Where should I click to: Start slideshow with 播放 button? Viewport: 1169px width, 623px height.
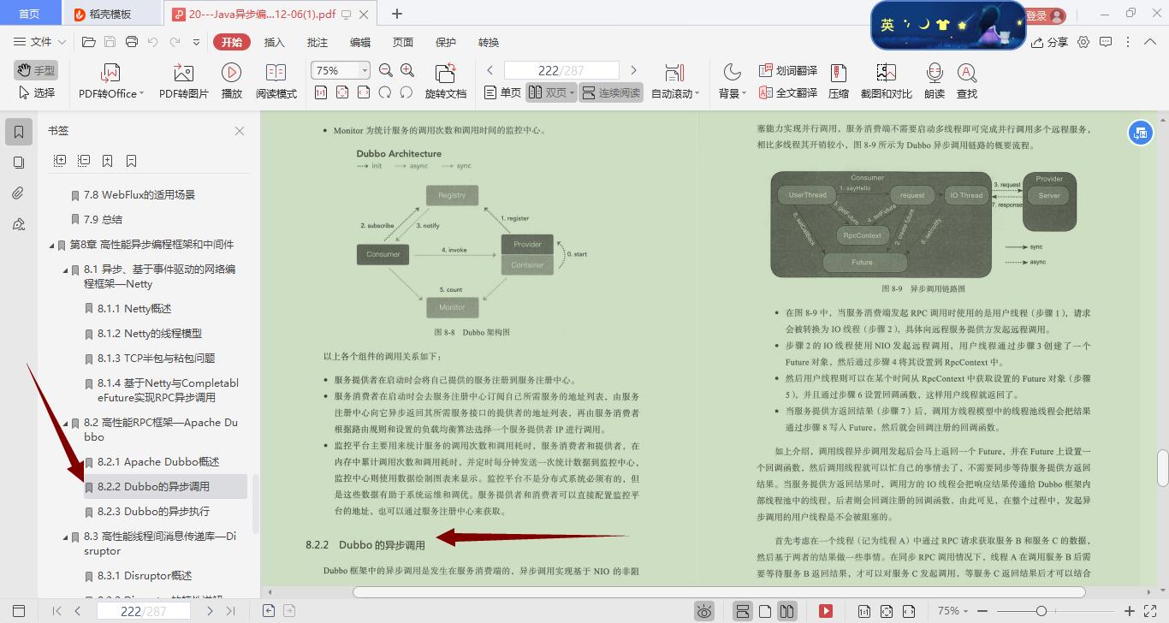click(x=231, y=81)
